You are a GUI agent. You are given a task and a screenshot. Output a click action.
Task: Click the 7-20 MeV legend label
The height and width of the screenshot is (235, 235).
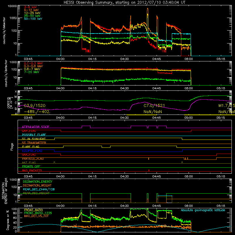32,72
